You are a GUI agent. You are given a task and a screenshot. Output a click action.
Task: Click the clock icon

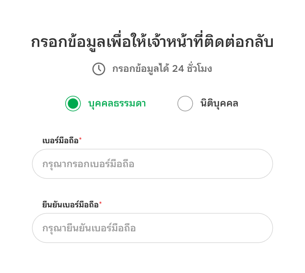pos(98,69)
